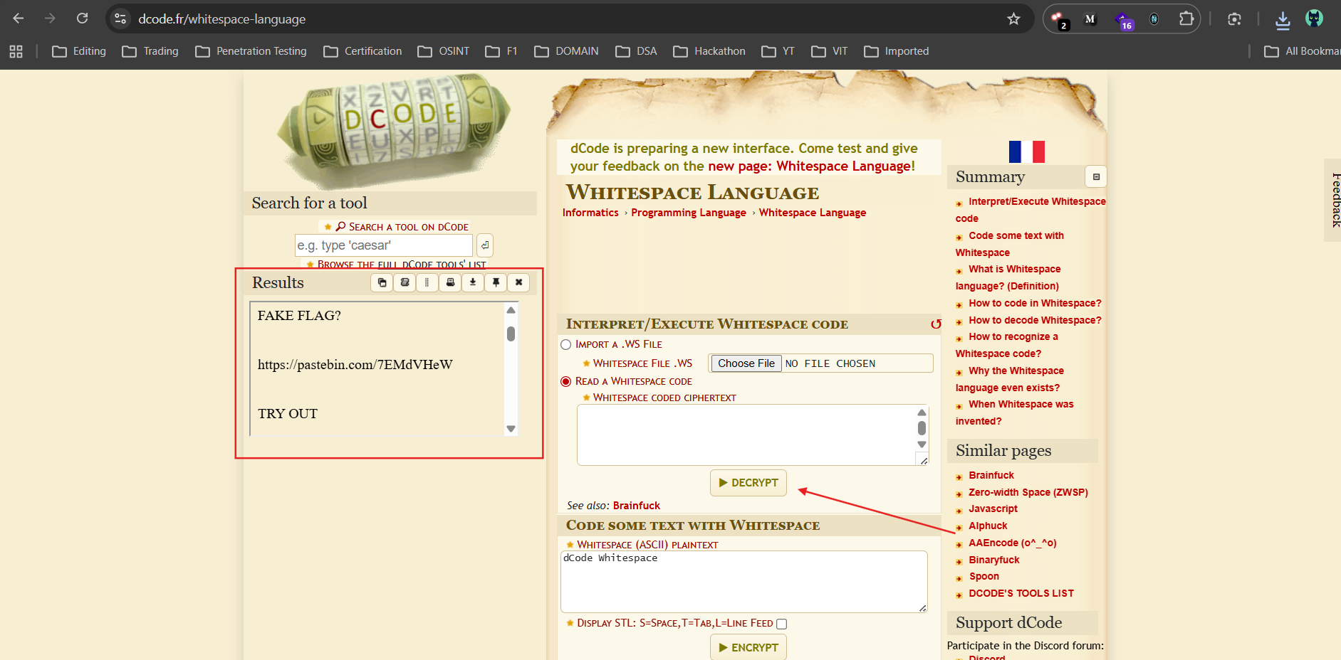Go back to the previous page
1341x660 pixels.
(19, 18)
